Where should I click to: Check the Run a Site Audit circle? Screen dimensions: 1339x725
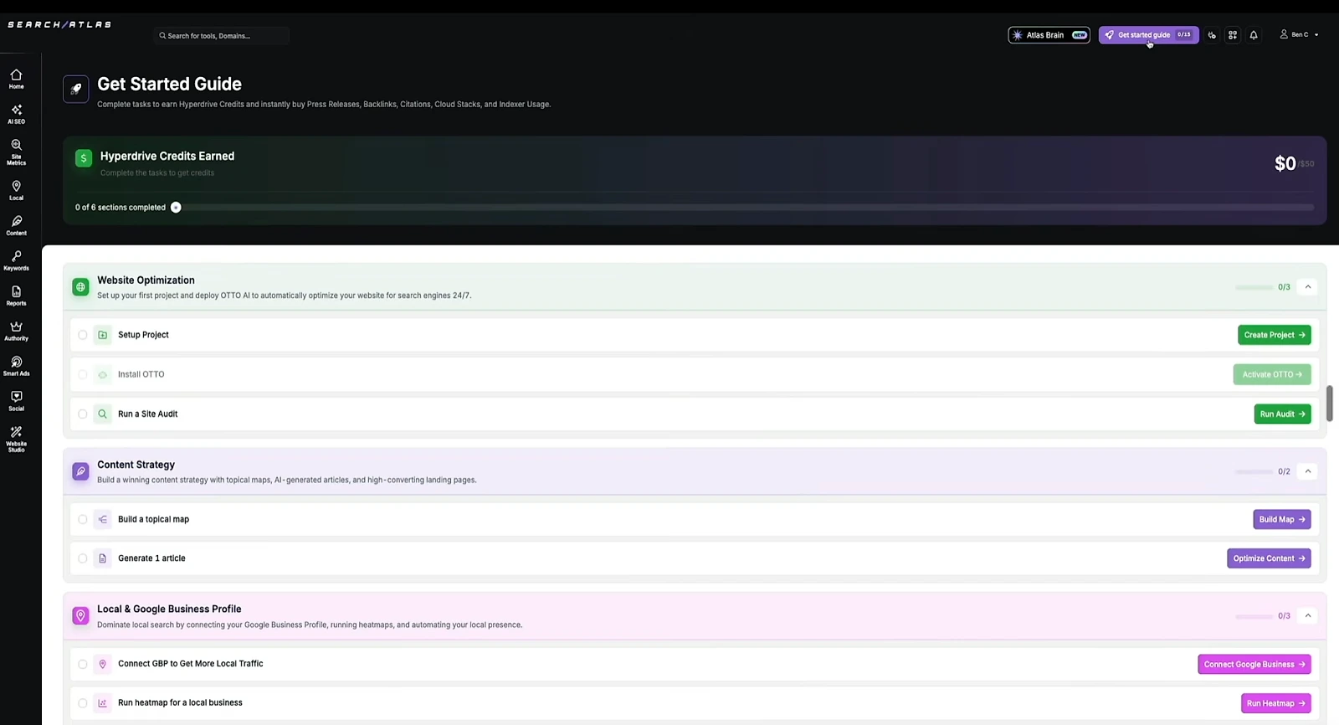click(82, 414)
